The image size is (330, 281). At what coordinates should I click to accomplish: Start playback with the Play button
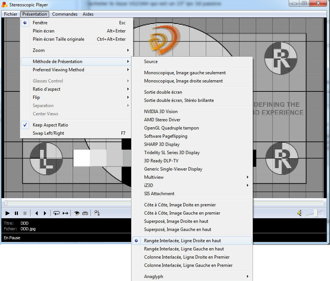coord(7,213)
